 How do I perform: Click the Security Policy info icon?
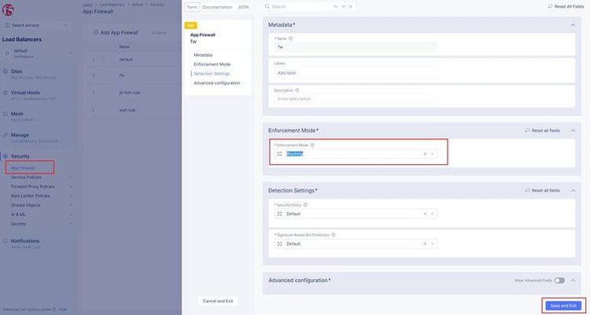click(x=305, y=205)
